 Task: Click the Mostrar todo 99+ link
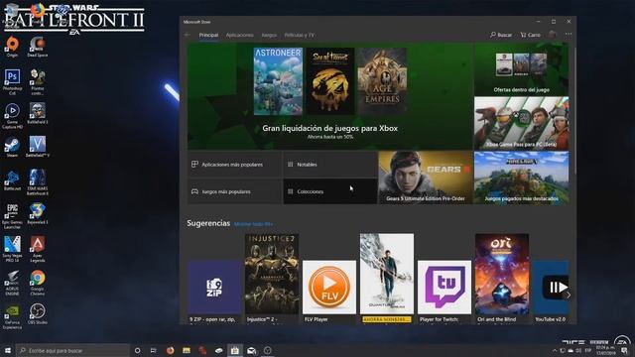(x=254, y=224)
